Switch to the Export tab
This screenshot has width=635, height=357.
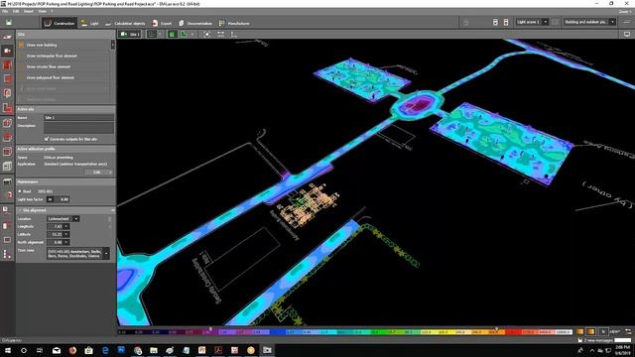[x=162, y=23]
